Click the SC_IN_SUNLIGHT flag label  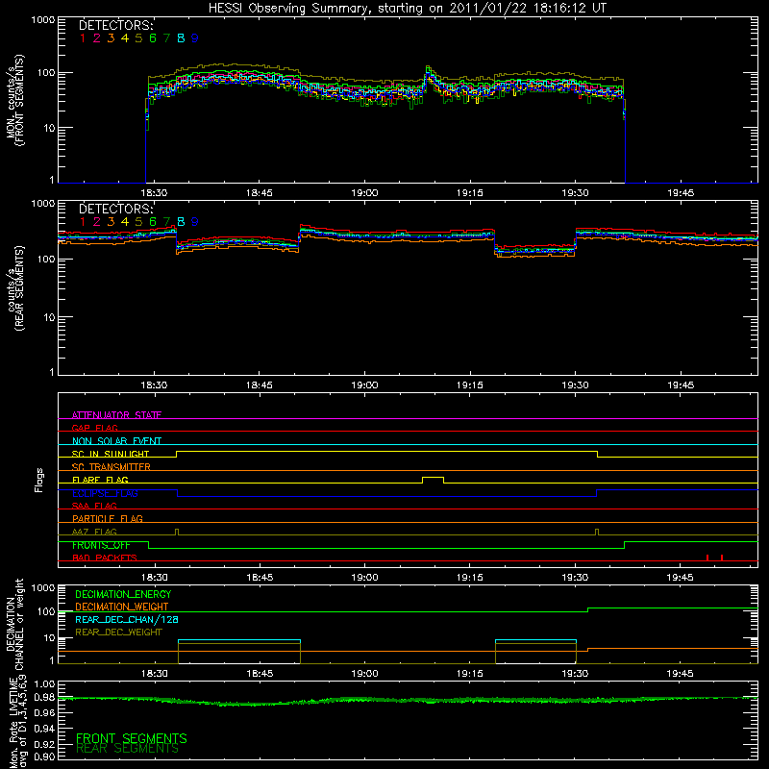pyautogui.click(x=111, y=454)
